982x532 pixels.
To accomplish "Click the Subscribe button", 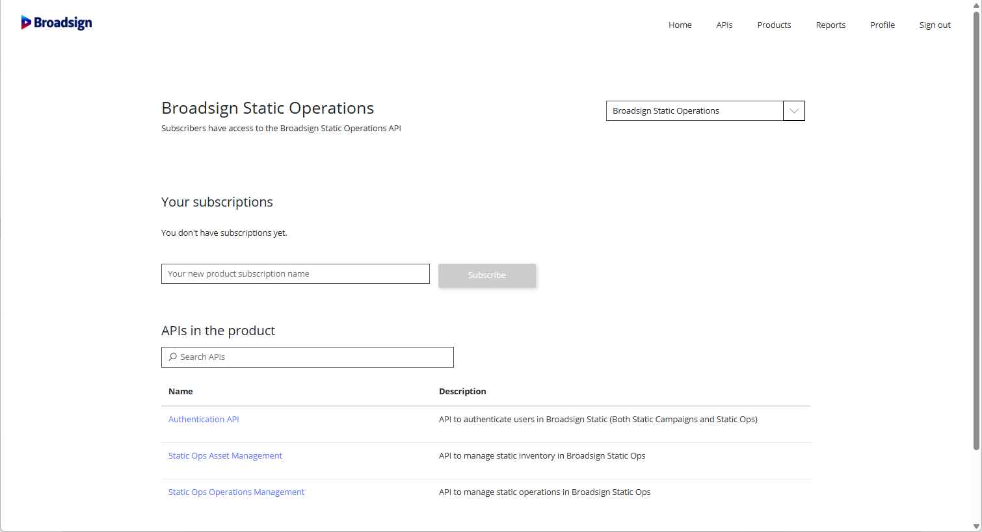I will (x=487, y=275).
